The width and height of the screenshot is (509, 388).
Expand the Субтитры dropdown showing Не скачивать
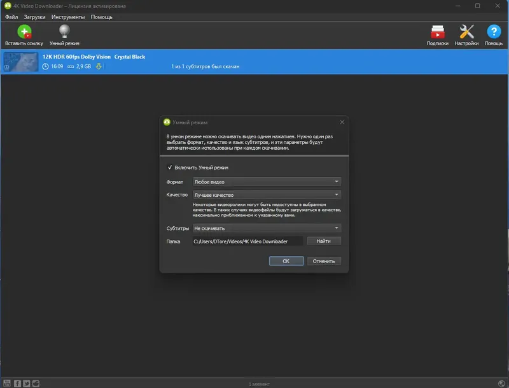coord(267,228)
